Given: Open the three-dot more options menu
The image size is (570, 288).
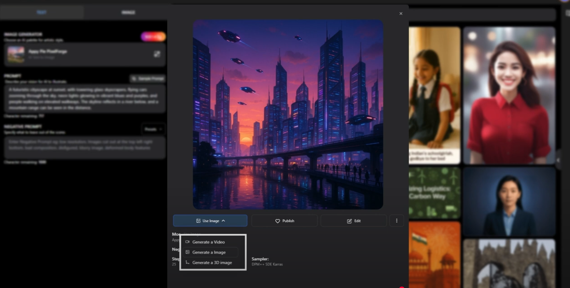Looking at the screenshot, I should [x=396, y=221].
